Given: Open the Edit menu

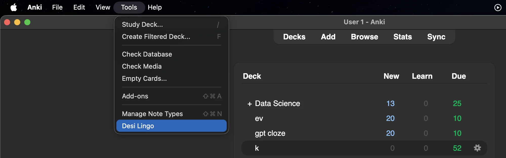Looking at the screenshot, I should click(79, 7).
